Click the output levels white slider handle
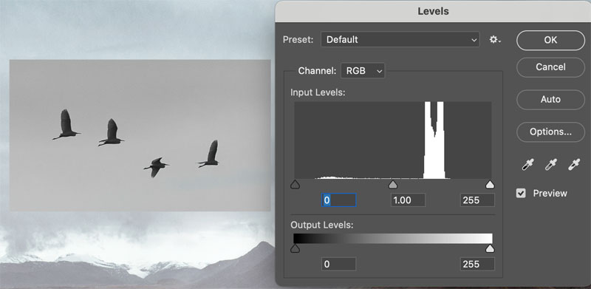Viewport: 591px width, 289px height. [490, 248]
